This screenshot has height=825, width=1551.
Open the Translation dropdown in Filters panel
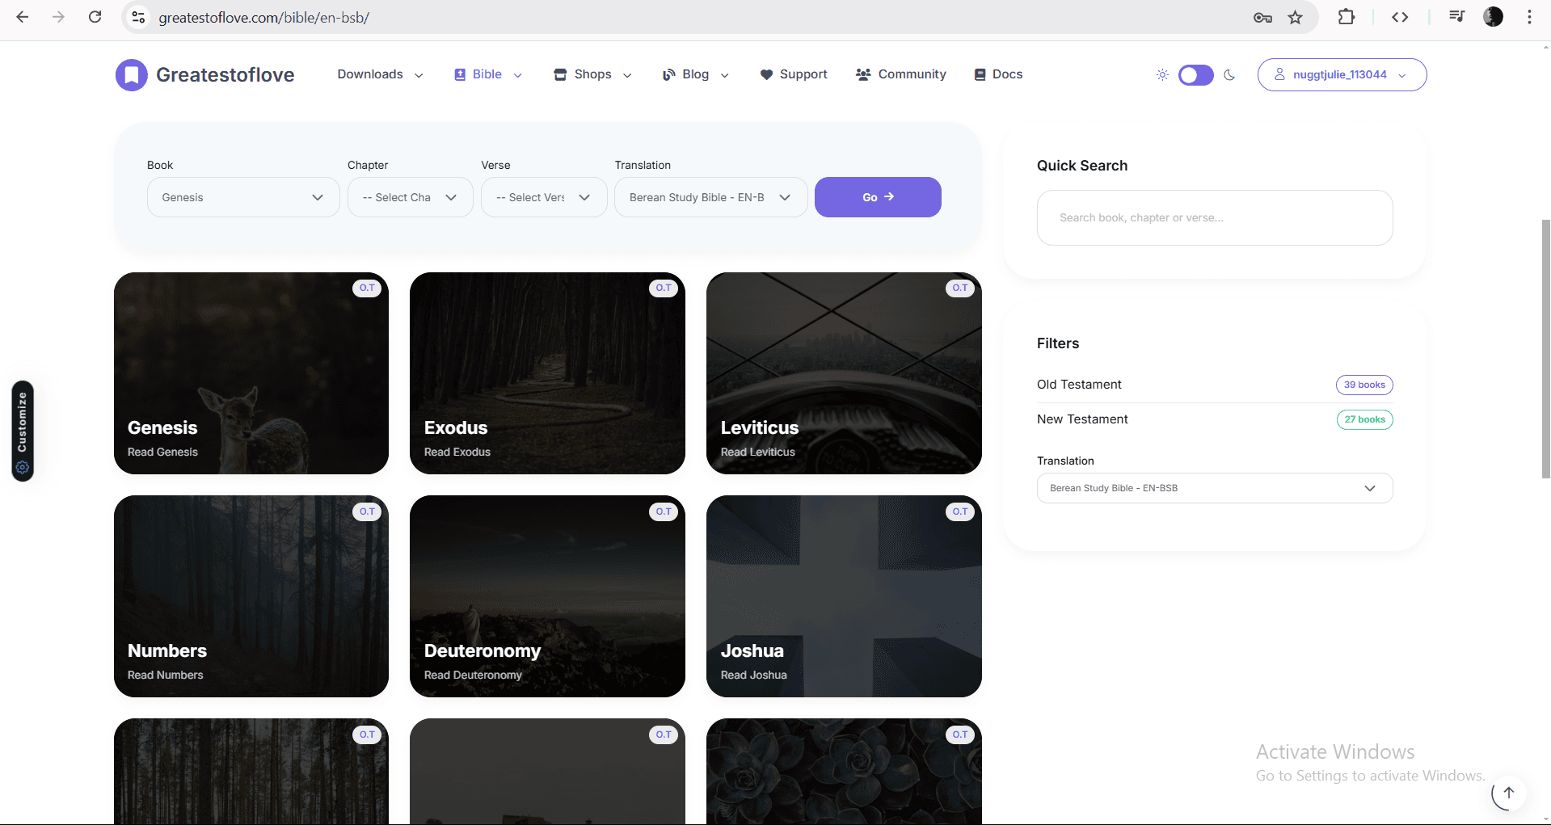tap(1214, 488)
